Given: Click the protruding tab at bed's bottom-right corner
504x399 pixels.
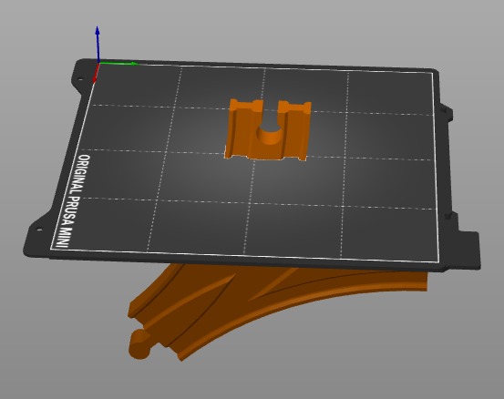Looking at the screenshot, I should click(470, 251).
